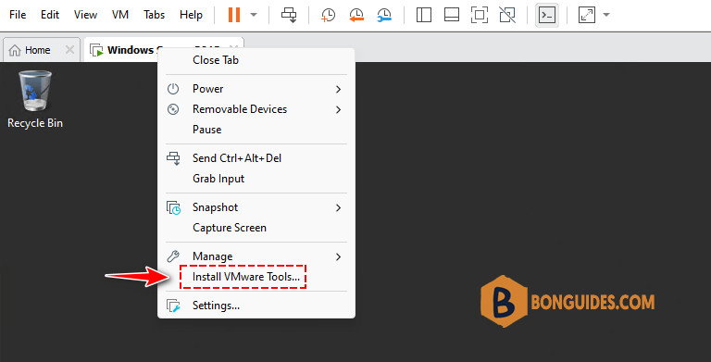Screen dimensions: 711x362
Task: Click the stretch guest display icon
Action: click(x=587, y=15)
